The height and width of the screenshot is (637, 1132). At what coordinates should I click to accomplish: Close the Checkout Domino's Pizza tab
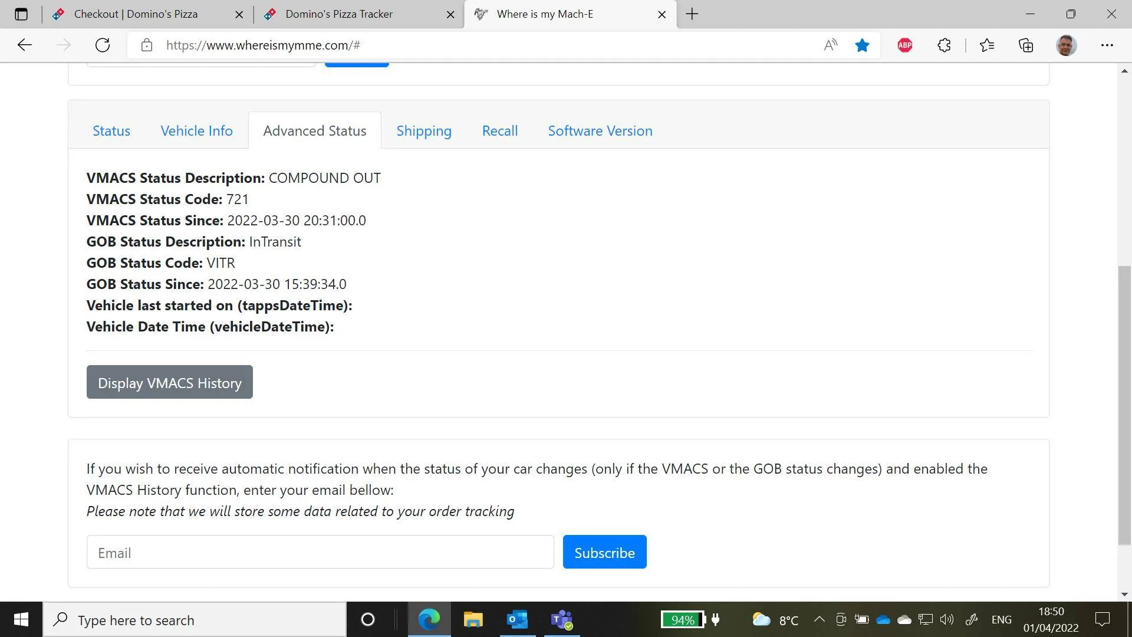(239, 15)
